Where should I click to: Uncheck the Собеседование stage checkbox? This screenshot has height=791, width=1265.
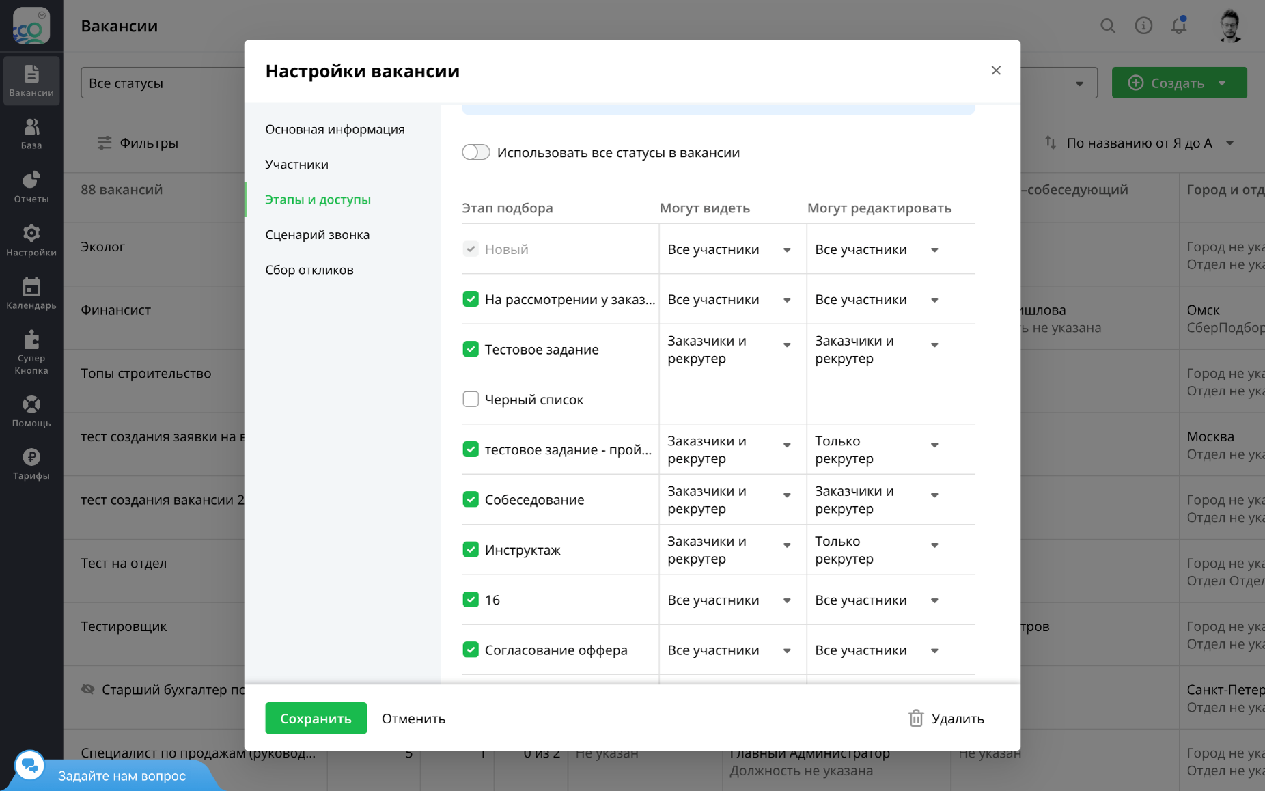[471, 499]
